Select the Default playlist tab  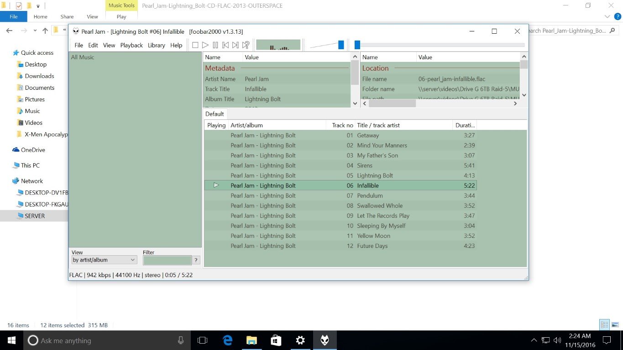click(215, 114)
